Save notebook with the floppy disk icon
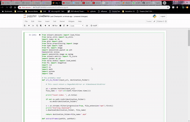The image size is (190, 122). (25, 26)
